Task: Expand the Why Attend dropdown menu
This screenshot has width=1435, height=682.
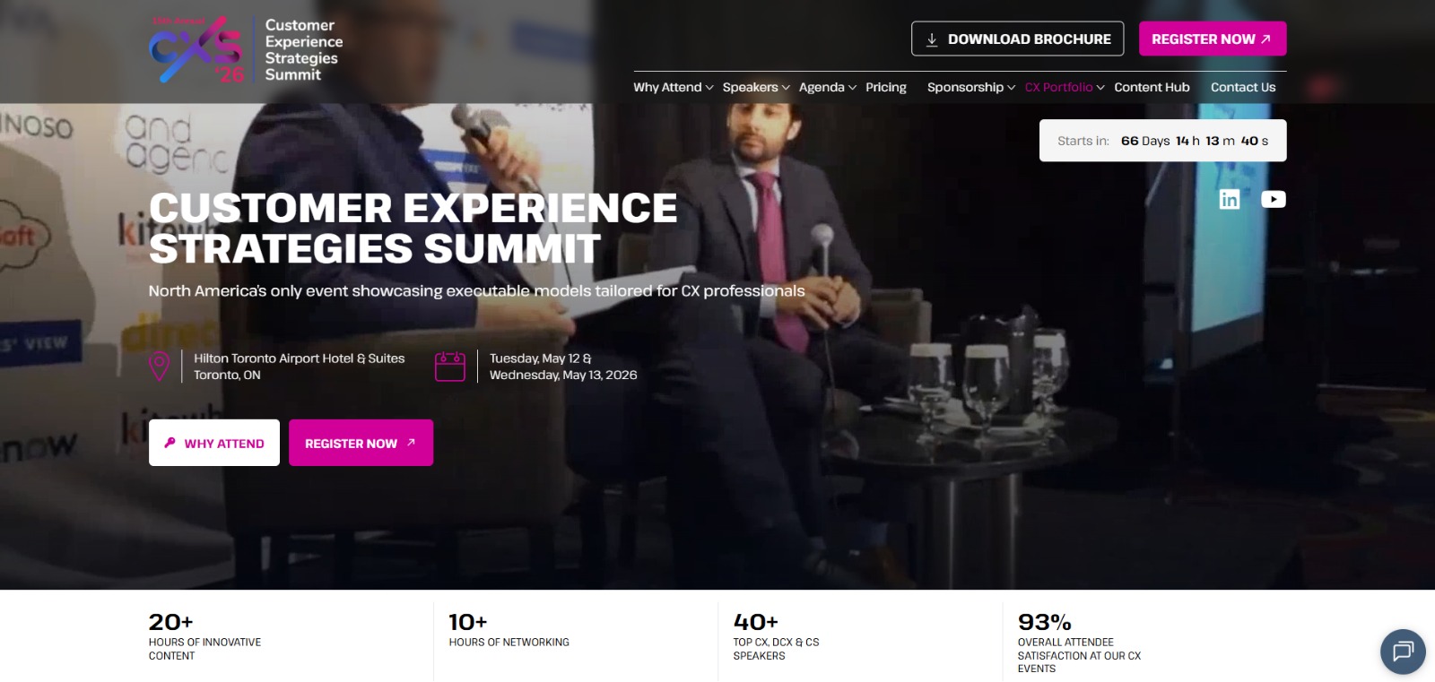Action: [x=673, y=87]
